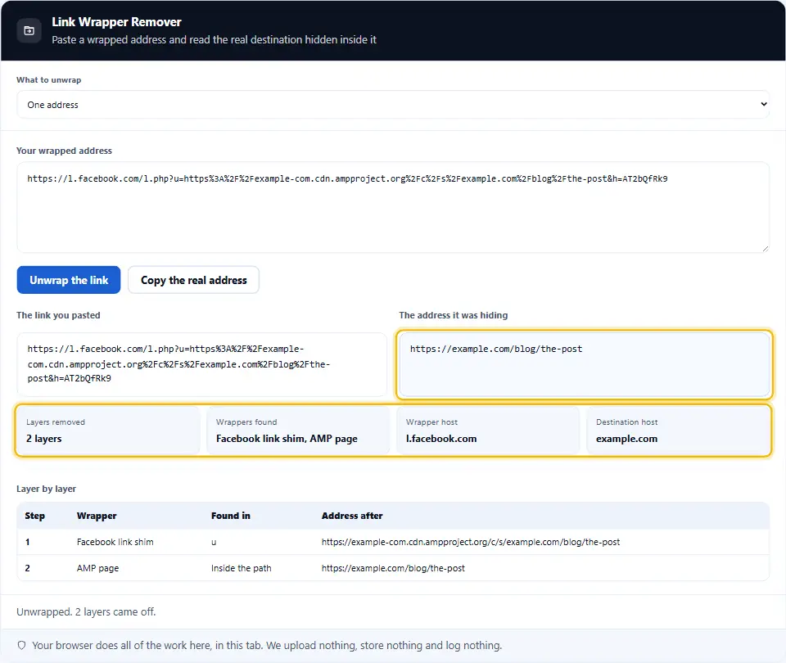
Task: Click the Unwrap the link button
Action: click(69, 280)
